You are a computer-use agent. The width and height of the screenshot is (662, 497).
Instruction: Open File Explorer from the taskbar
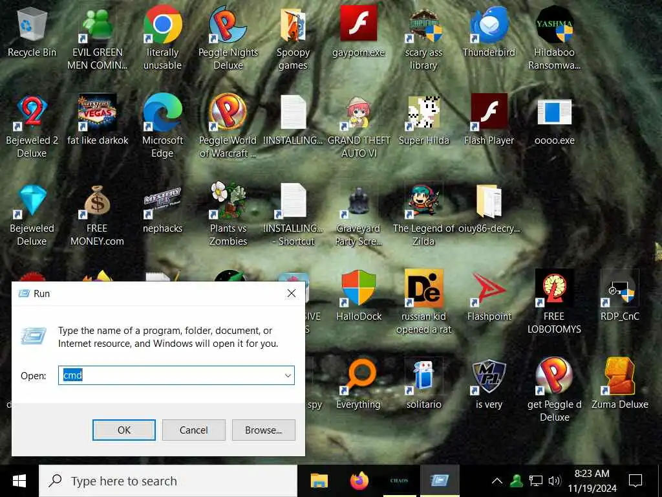point(319,481)
